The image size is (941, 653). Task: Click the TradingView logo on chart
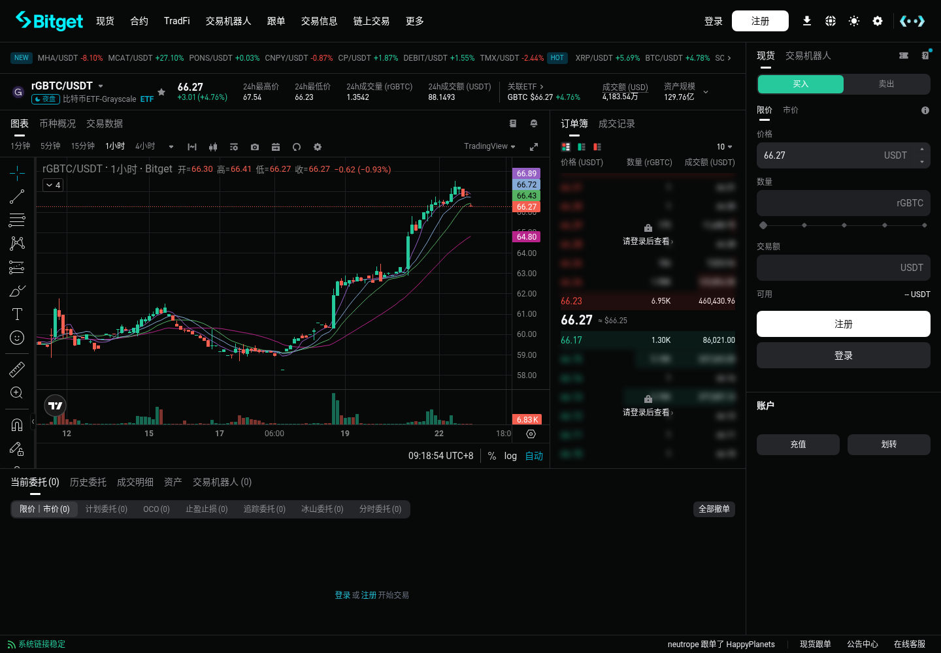[x=56, y=406]
